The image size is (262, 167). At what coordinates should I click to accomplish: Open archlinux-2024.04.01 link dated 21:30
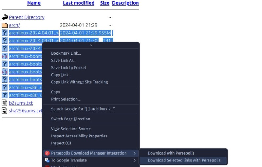pos(34,41)
